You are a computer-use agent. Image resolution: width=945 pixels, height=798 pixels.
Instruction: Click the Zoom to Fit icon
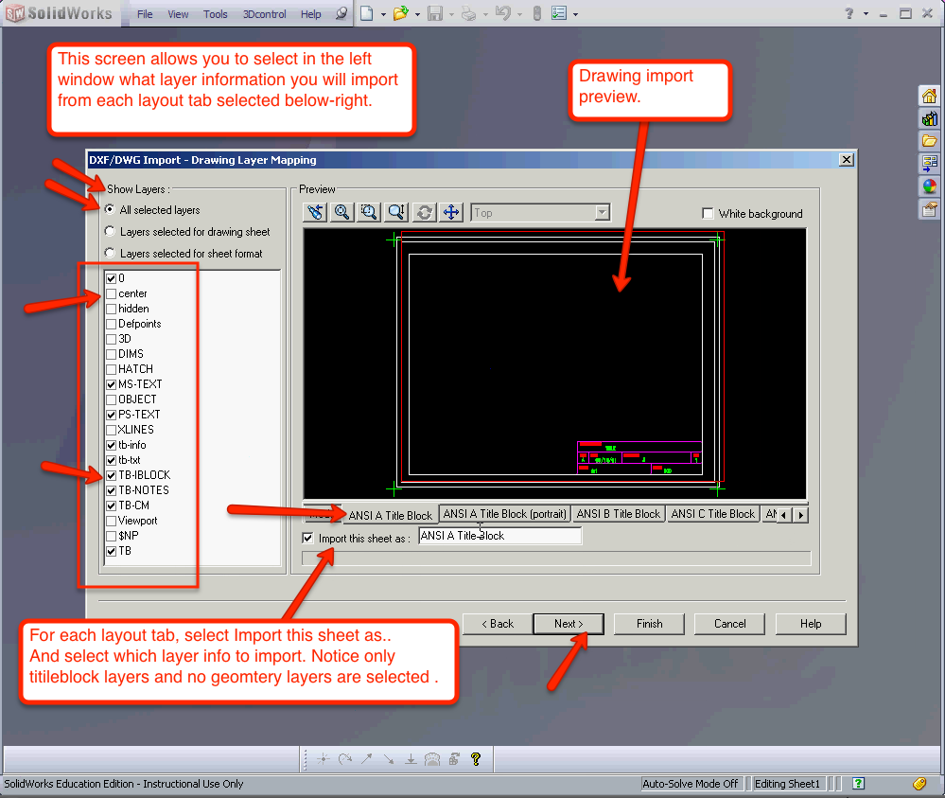[341, 212]
